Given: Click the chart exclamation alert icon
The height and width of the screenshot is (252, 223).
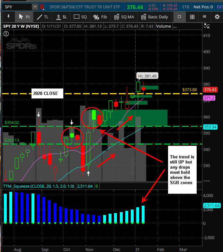Looking at the screenshot, I should (6, 34).
